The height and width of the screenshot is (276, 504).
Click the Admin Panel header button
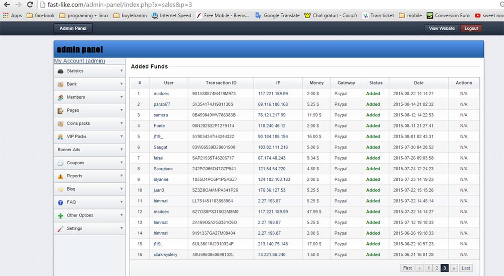[x=73, y=28]
